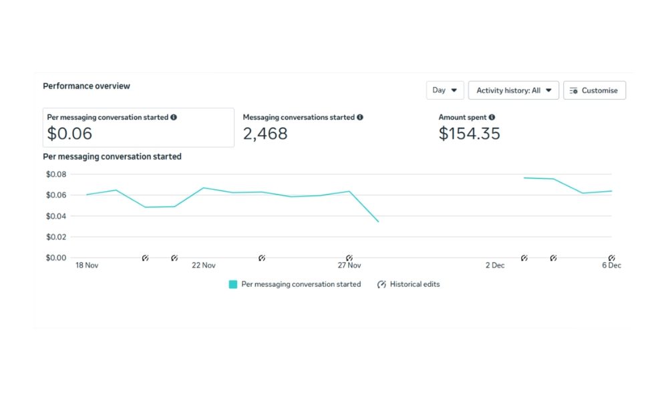Click the first historical edit marker on the axis
Image resolution: width=668 pixels, height=401 pixels.
click(x=145, y=258)
